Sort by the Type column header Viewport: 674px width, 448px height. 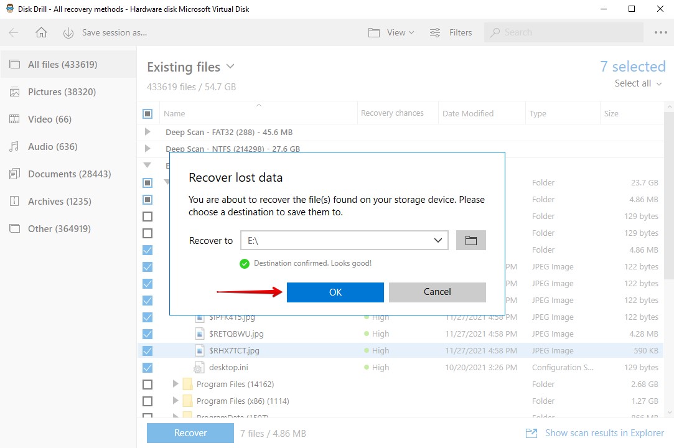tap(538, 113)
